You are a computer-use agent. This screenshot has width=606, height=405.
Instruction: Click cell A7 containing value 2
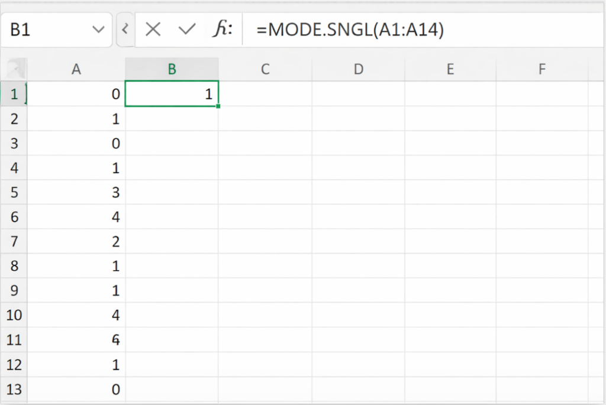coord(76,242)
